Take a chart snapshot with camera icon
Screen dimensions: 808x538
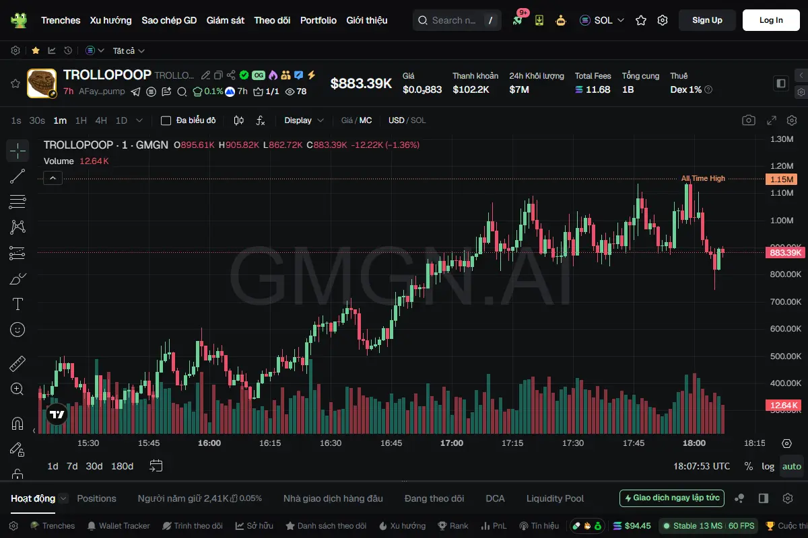tap(749, 120)
